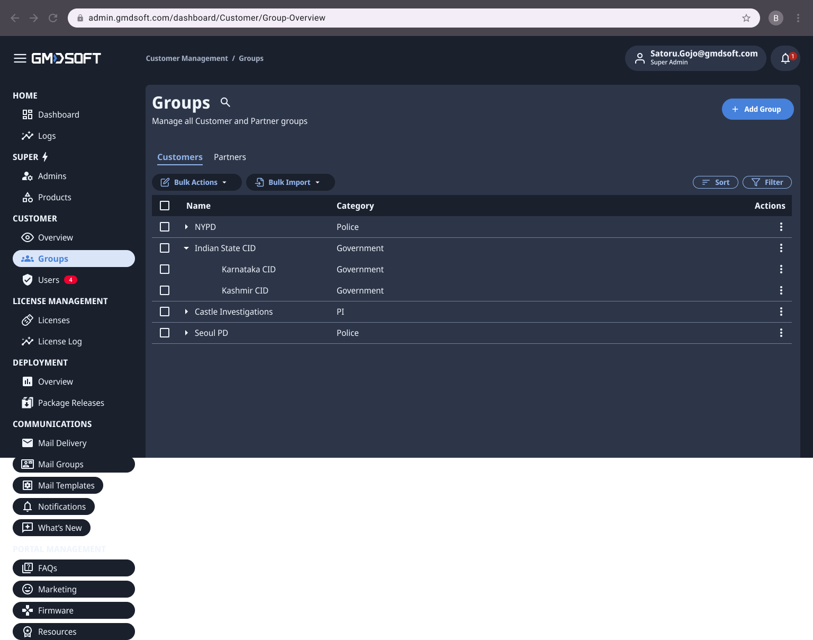Click the Groups breadcrumb link

(x=251, y=58)
